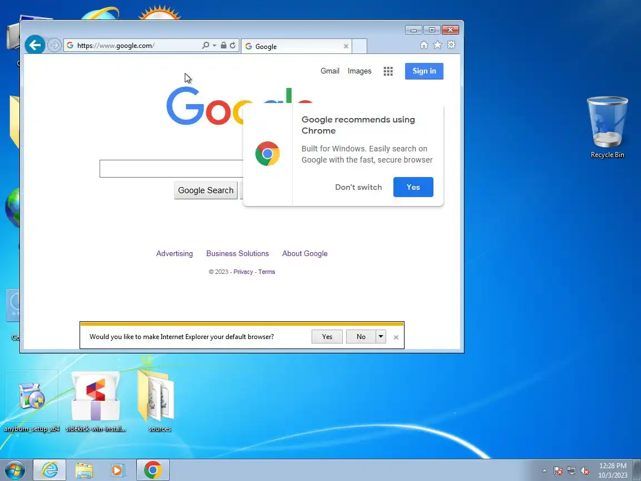641x481 pixels.
Task: Open the clock showing 12:28 PM
Action: 613,470
